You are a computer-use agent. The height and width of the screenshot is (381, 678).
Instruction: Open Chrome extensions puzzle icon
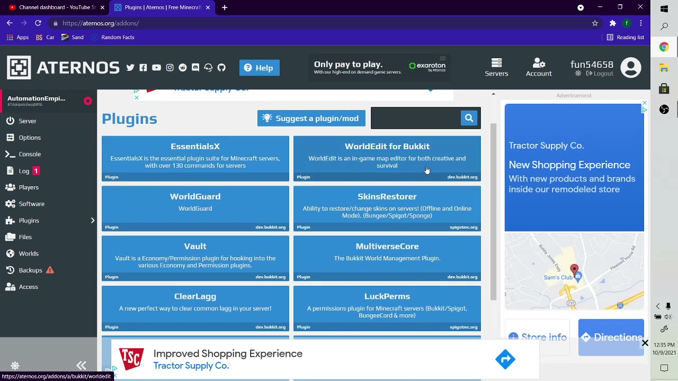(x=613, y=23)
